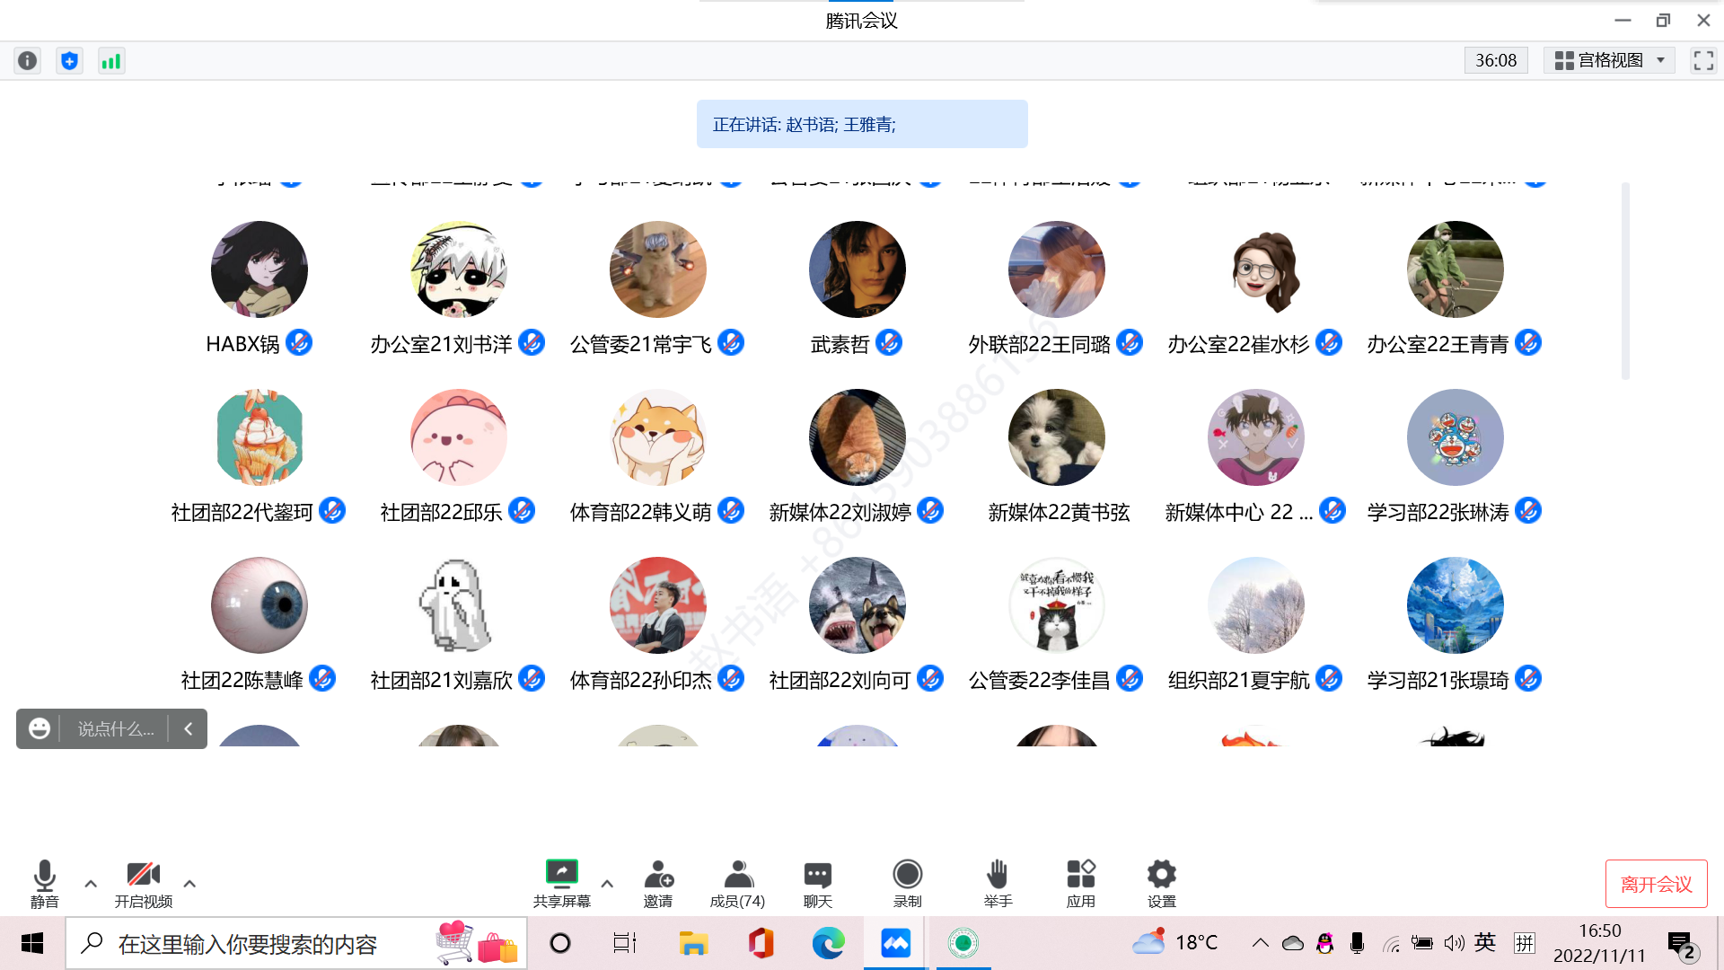Click the 离开会议 leave meeting button
The height and width of the screenshot is (970, 1724).
1656,884
